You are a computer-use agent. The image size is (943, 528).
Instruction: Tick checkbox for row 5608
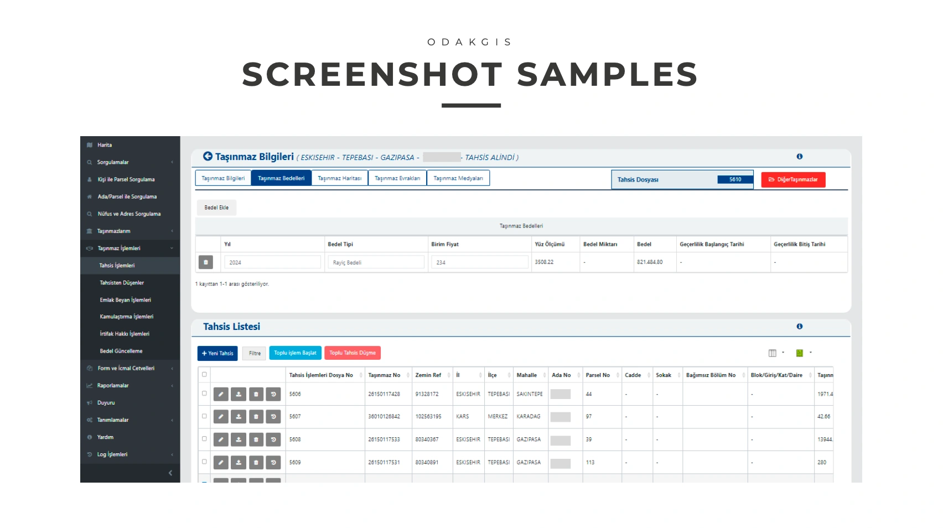point(204,439)
